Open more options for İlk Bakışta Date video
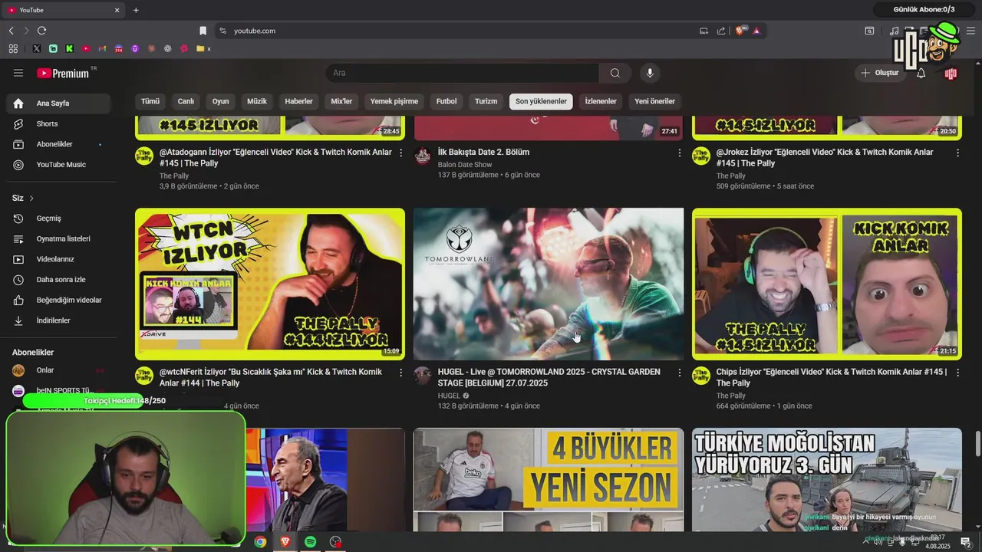 click(x=679, y=153)
